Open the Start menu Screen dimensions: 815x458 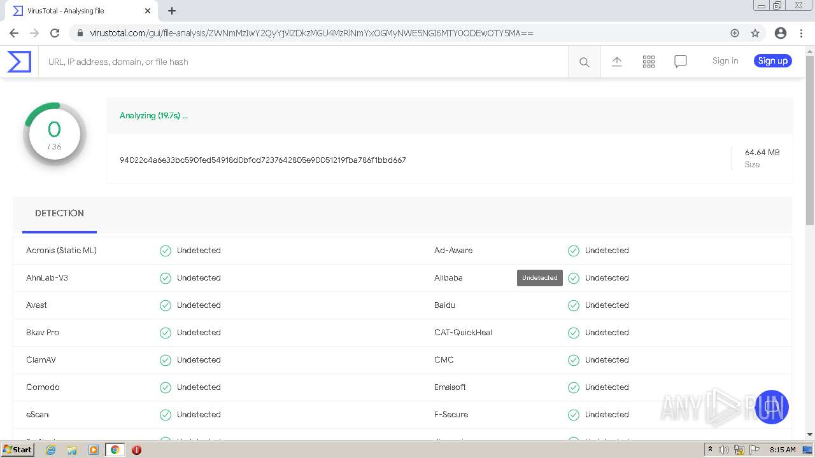(x=18, y=450)
